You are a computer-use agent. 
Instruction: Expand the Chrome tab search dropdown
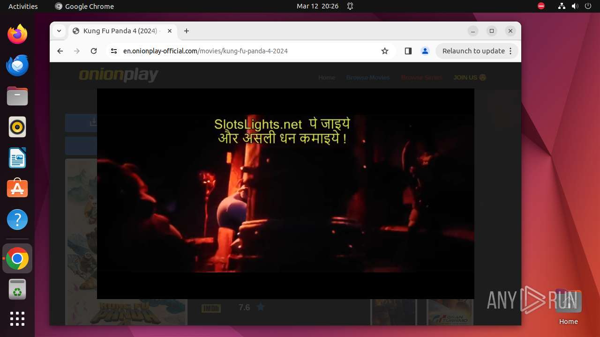pos(59,31)
